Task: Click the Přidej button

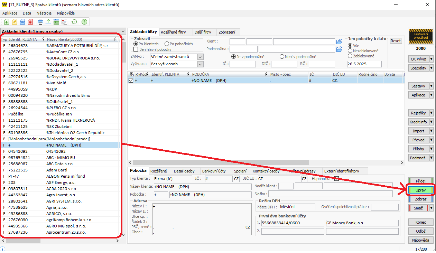Action: click(420, 181)
